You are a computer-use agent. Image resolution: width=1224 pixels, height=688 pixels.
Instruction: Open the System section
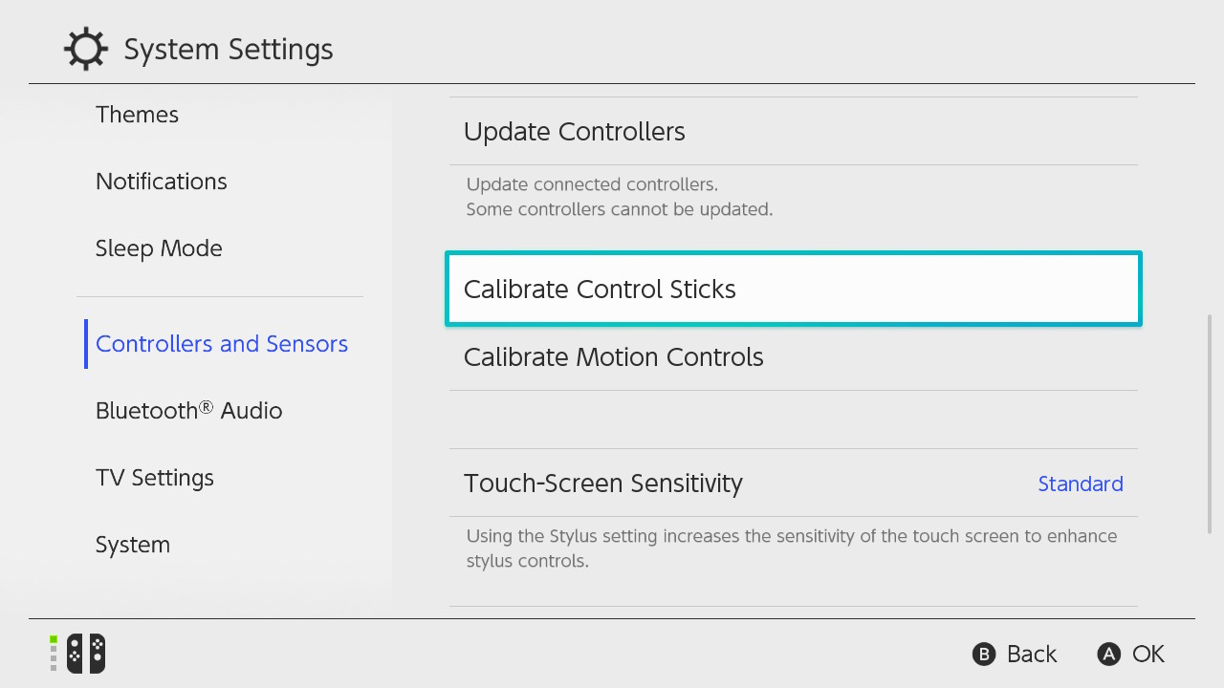[x=133, y=545]
